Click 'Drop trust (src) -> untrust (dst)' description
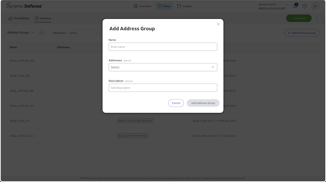 click(214, 121)
